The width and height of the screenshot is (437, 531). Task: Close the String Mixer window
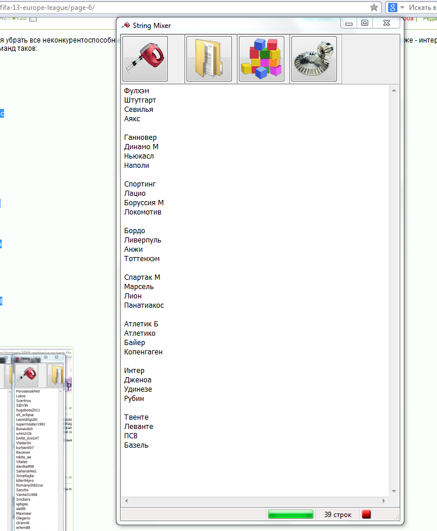[386, 23]
